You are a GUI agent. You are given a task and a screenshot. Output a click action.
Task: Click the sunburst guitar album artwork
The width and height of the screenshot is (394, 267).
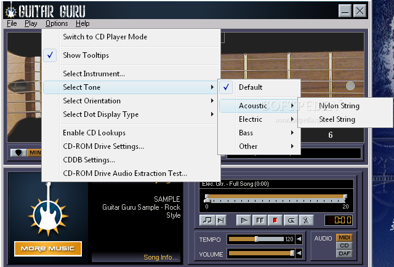point(48,210)
